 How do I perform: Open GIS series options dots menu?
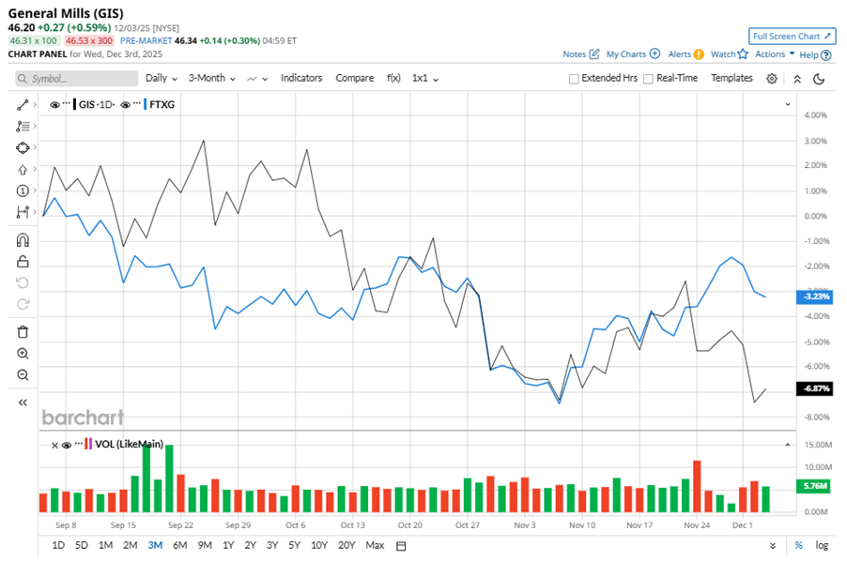coord(66,102)
